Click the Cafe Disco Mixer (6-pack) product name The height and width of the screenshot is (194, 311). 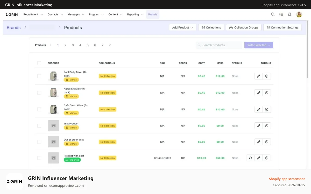(75, 107)
